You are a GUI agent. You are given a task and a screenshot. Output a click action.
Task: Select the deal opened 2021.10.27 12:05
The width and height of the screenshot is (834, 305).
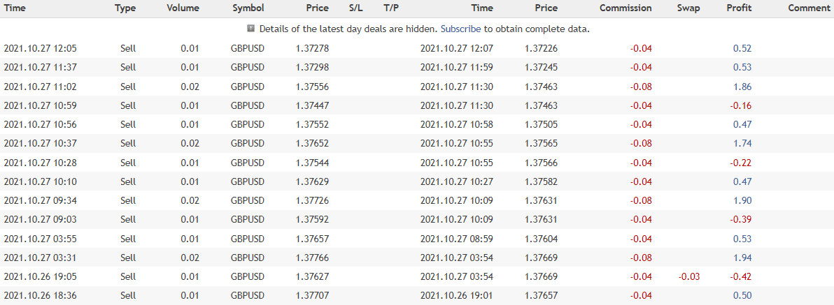[x=417, y=48]
